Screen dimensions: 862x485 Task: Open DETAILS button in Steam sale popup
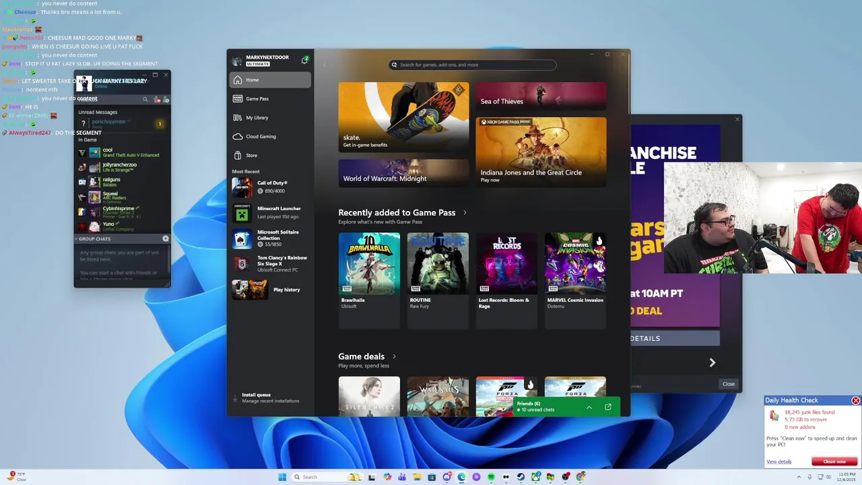pos(675,338)
